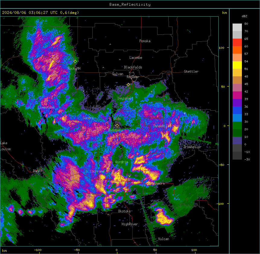The image size is (260, 254).
Task: Select the RedDeer label on the map
Action: 133,77
